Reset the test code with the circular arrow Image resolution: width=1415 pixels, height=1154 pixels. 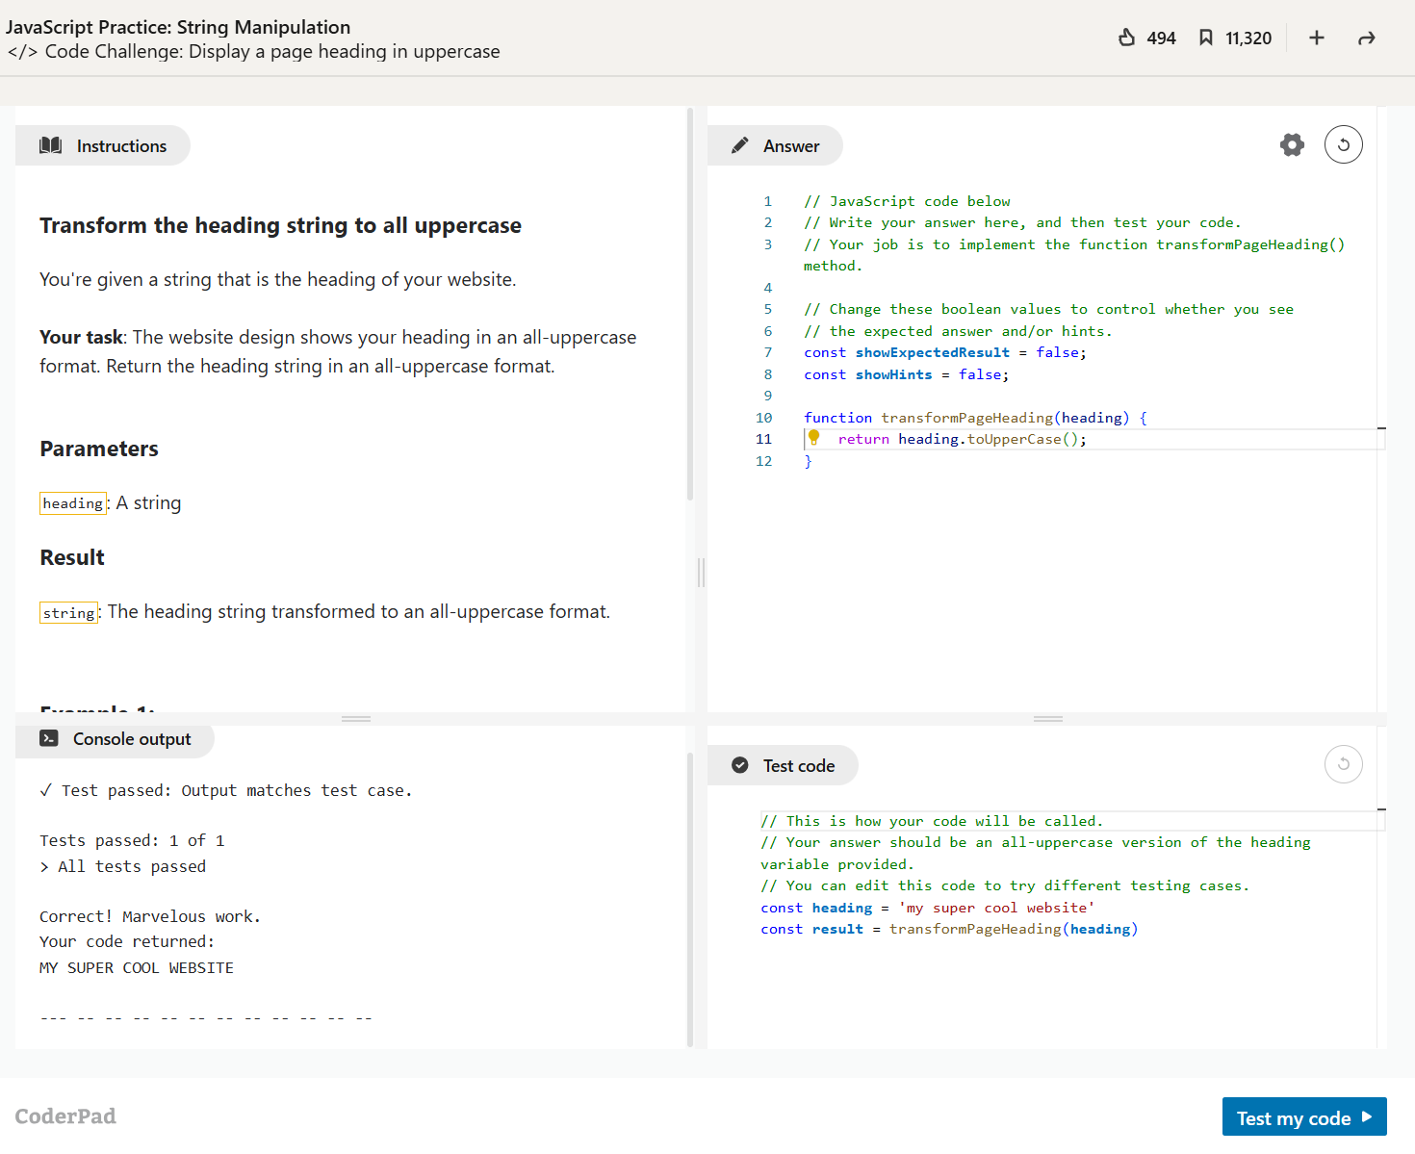pyautogui.click(x=1343, y=764)
